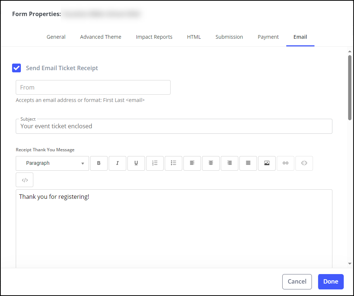Insert a numbered list
This screenshot has width=354, height=296.
point(155,163)
